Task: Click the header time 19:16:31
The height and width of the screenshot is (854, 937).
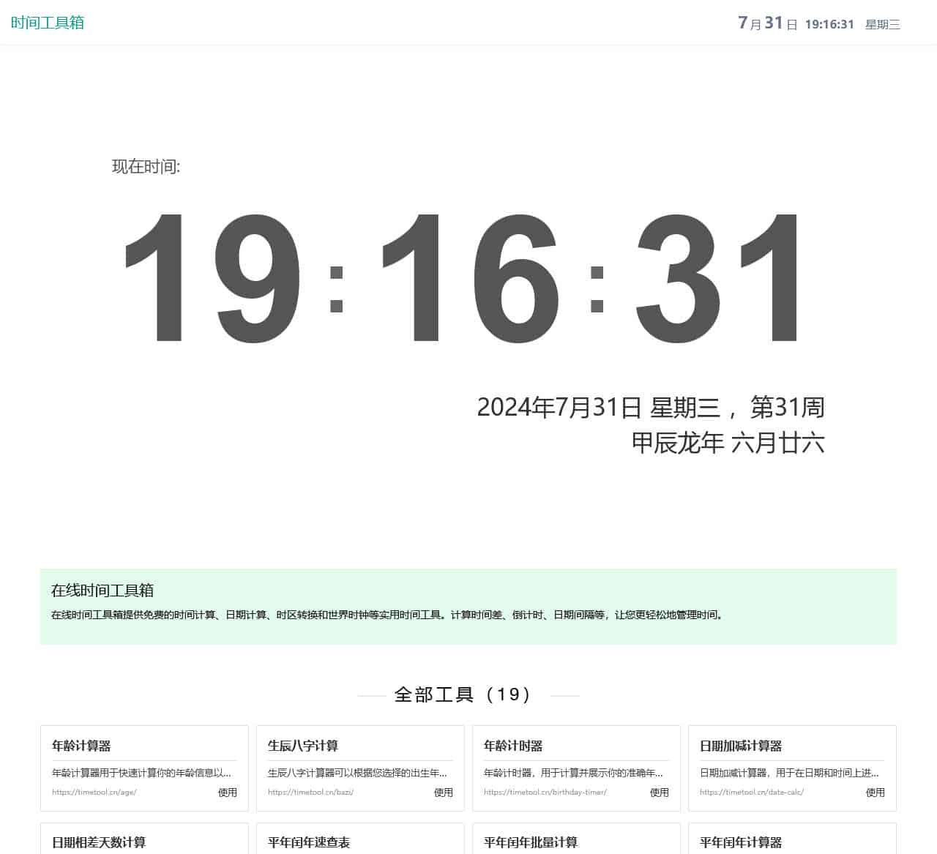Action: [829, 24]
